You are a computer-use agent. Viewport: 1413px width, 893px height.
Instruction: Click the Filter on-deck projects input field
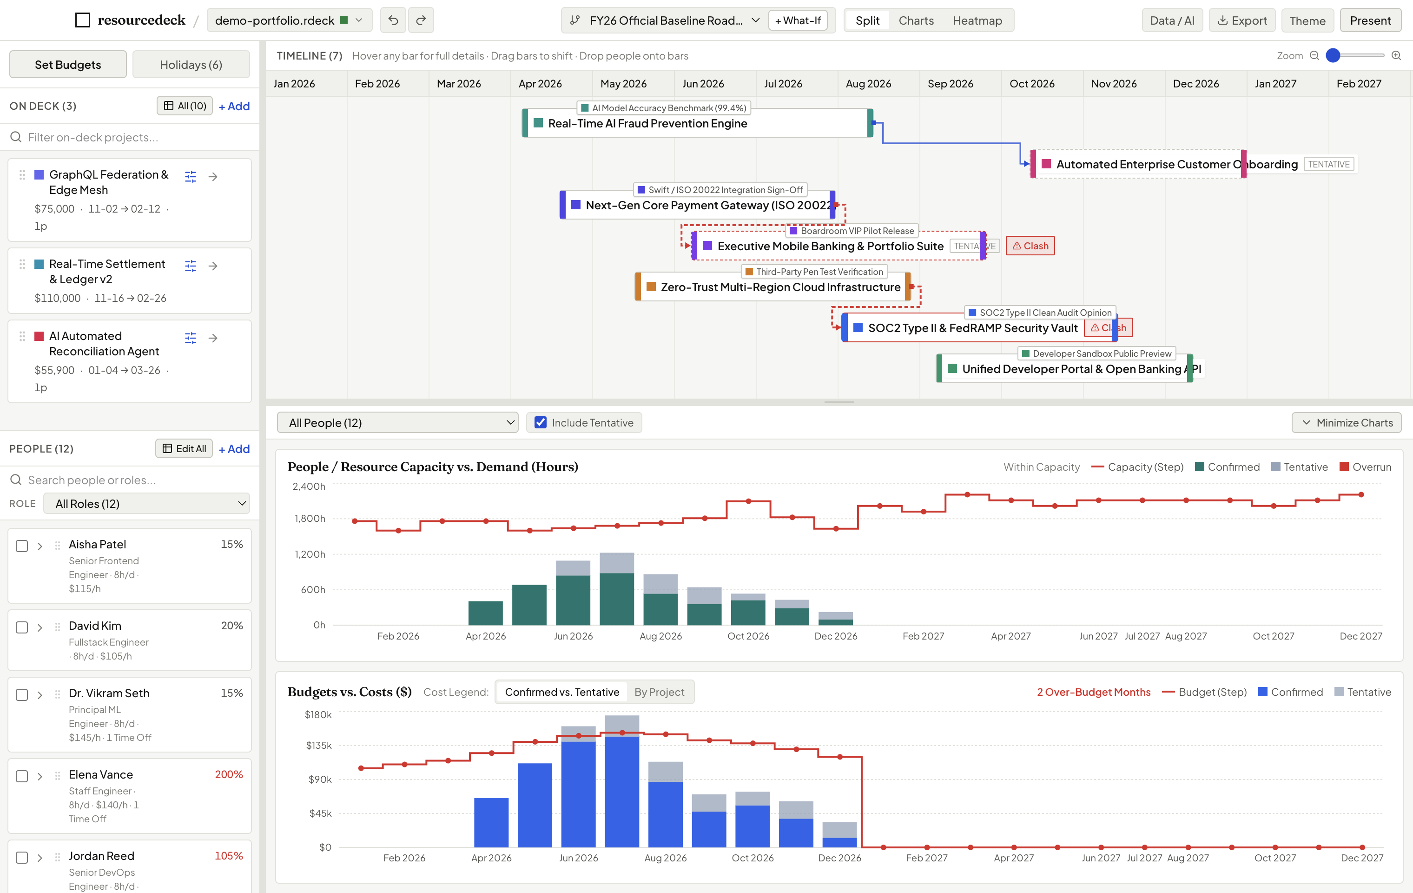(x=130, y=137)
